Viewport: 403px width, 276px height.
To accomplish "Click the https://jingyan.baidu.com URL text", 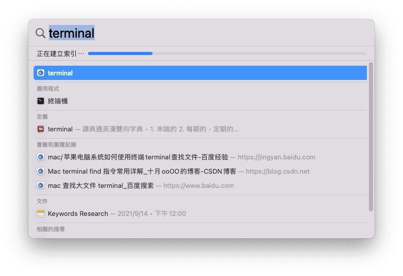I will coord(276,157).
